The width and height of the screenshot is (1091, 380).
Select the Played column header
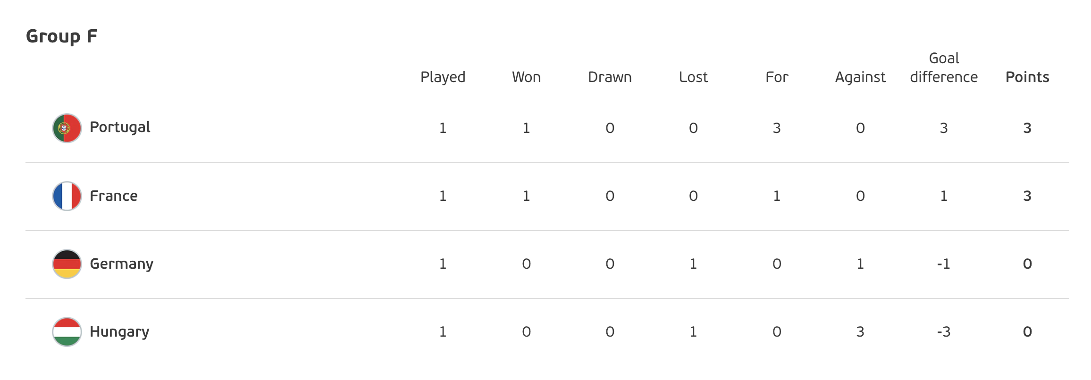point(443,77)
